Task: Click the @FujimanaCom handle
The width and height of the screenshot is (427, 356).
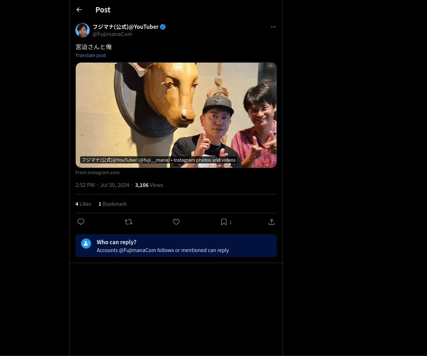Action: (112, 34)
